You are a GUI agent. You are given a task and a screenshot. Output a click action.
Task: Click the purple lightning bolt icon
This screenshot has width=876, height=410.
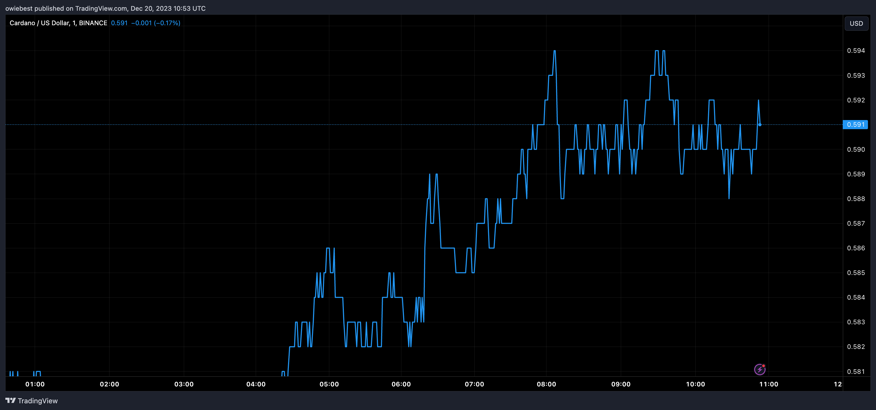[760, 369]
